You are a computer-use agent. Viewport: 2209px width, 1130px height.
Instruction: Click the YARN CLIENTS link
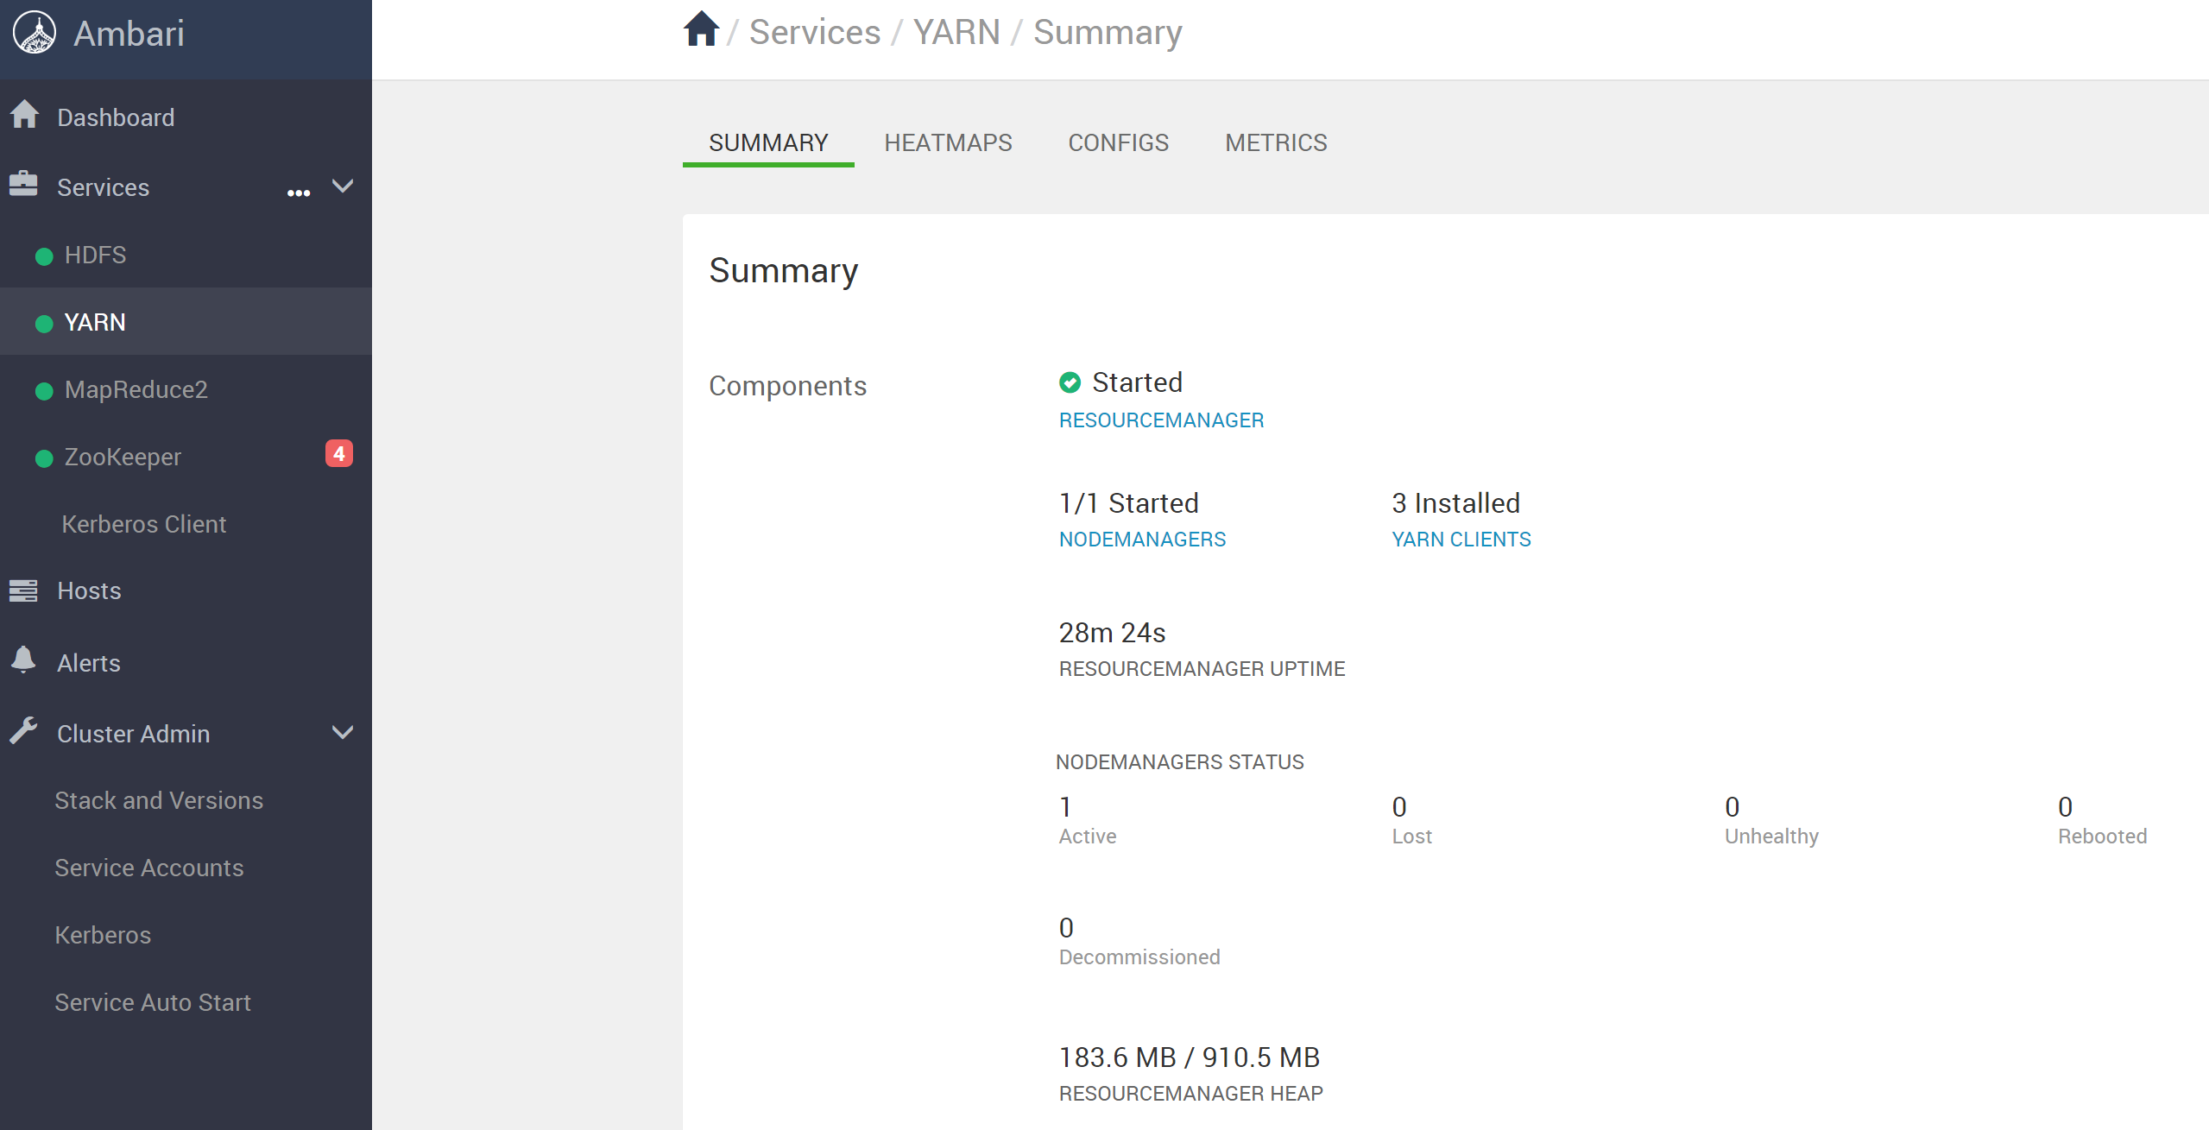point(1461,540)
